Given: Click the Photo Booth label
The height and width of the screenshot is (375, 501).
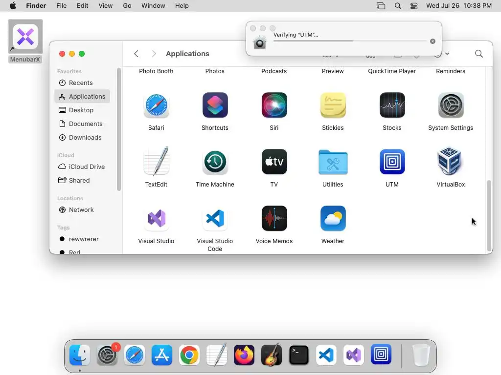Looking at the screenshot, I should click(x=156, y=71).
